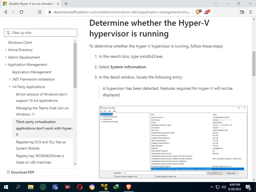Click the msinfo32.exe text in step one
The height and width of the screenshot is (192, 256).
[151, 56]
